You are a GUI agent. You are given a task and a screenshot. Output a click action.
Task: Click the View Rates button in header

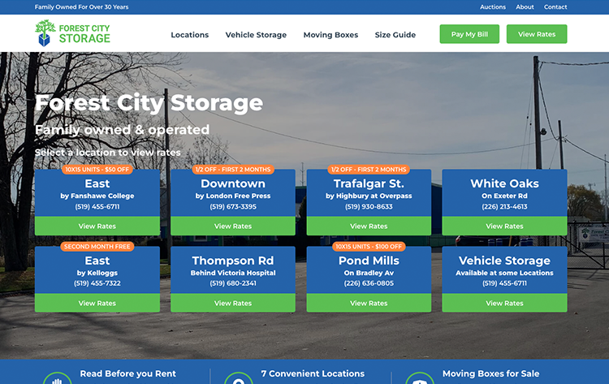(536, 34)
